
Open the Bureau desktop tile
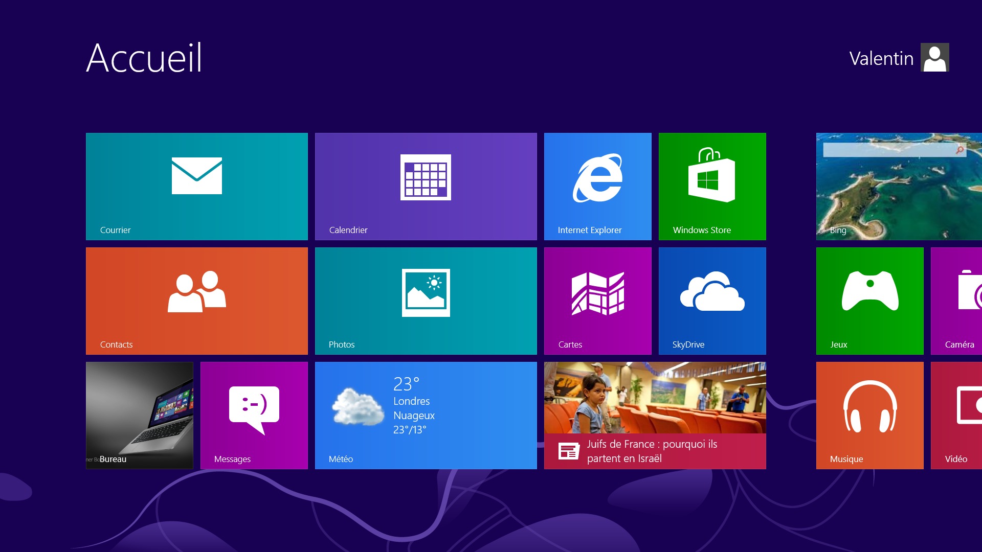click(x=140, y=416)
